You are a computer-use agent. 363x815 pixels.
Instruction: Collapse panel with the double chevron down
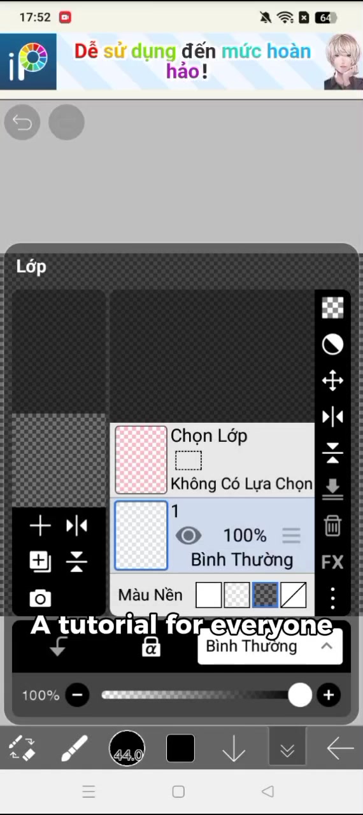tap(287, 748)
